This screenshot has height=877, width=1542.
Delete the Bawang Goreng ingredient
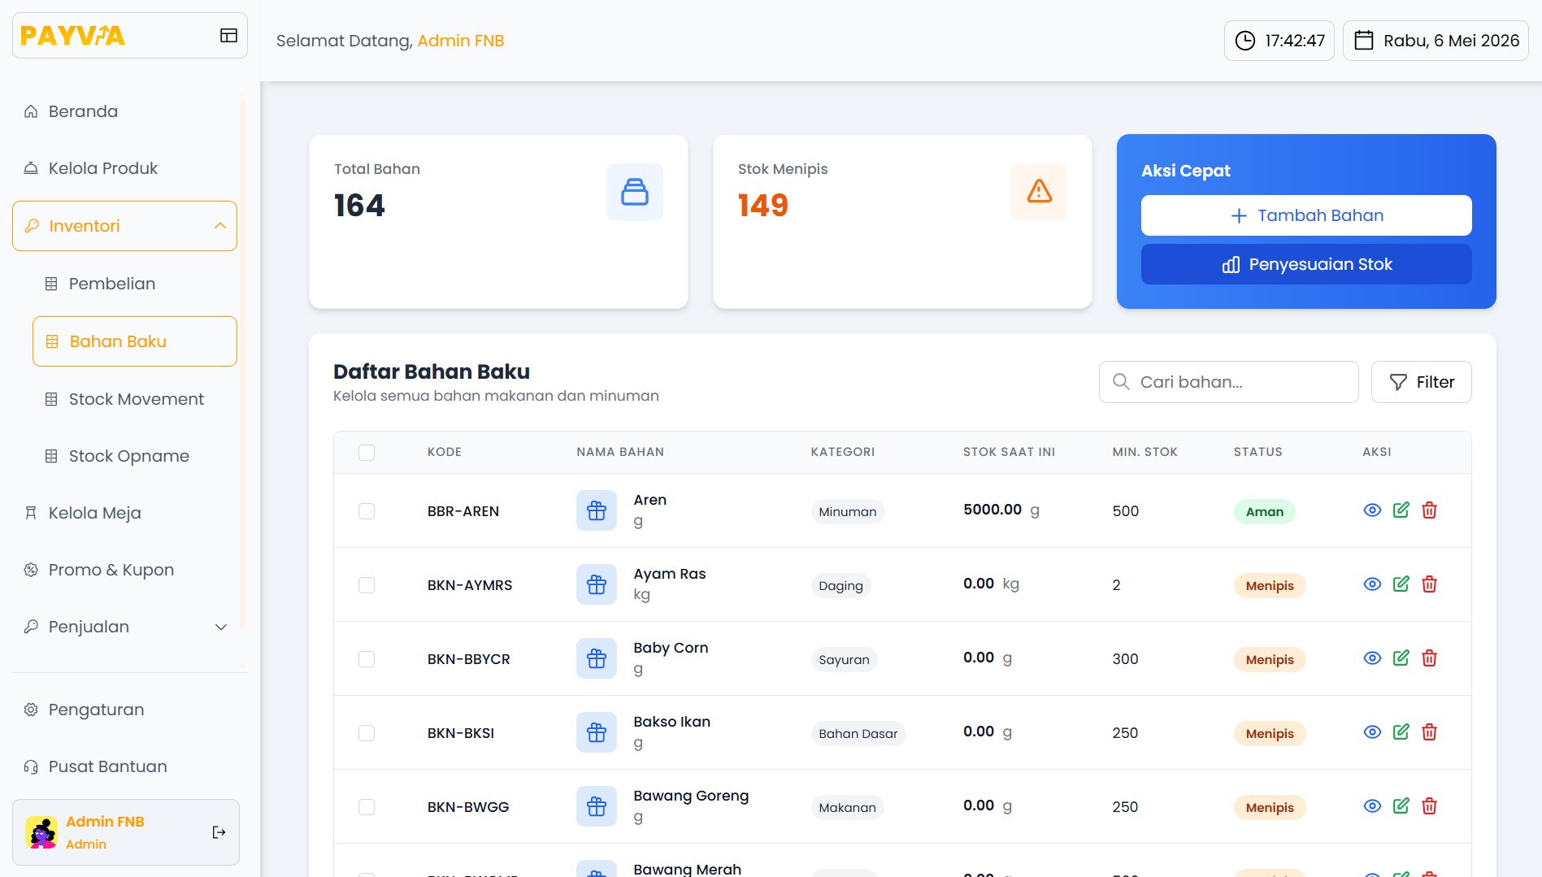click(1429, 806)
